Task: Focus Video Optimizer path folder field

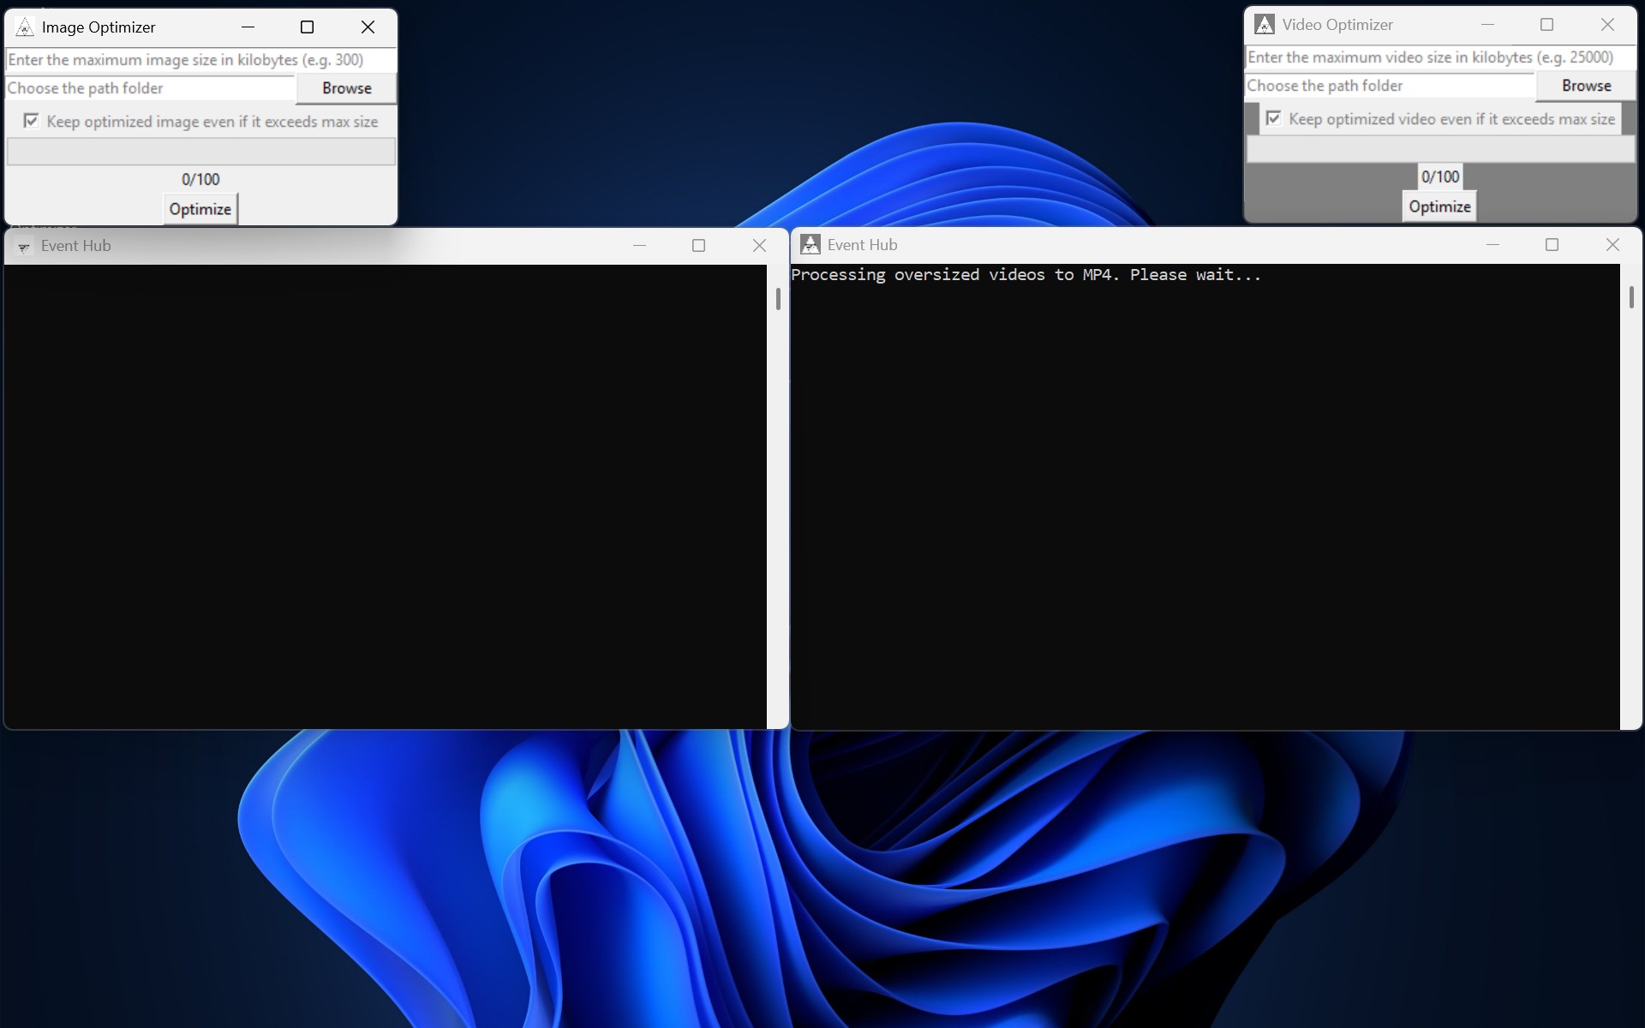Action: (x=1390, y=86)
